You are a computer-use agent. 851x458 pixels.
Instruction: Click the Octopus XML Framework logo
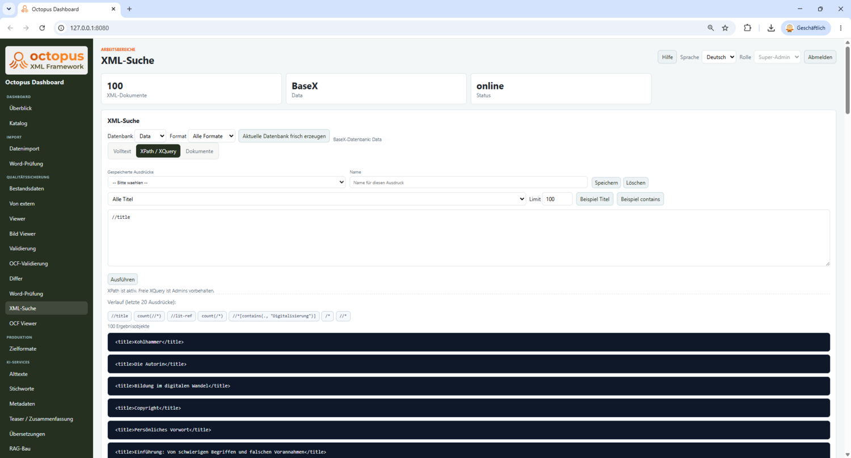point(47,60)
